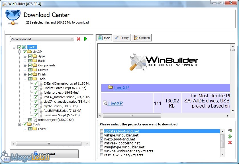The width and height of the screenshot is (239, 164).
Task: Click the Download button
Action: [44, 154]
